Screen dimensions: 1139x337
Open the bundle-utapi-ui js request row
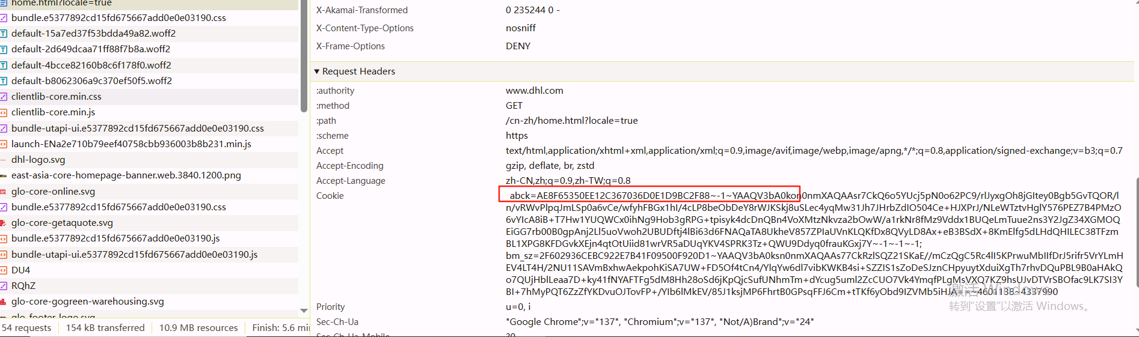(149, 255)
